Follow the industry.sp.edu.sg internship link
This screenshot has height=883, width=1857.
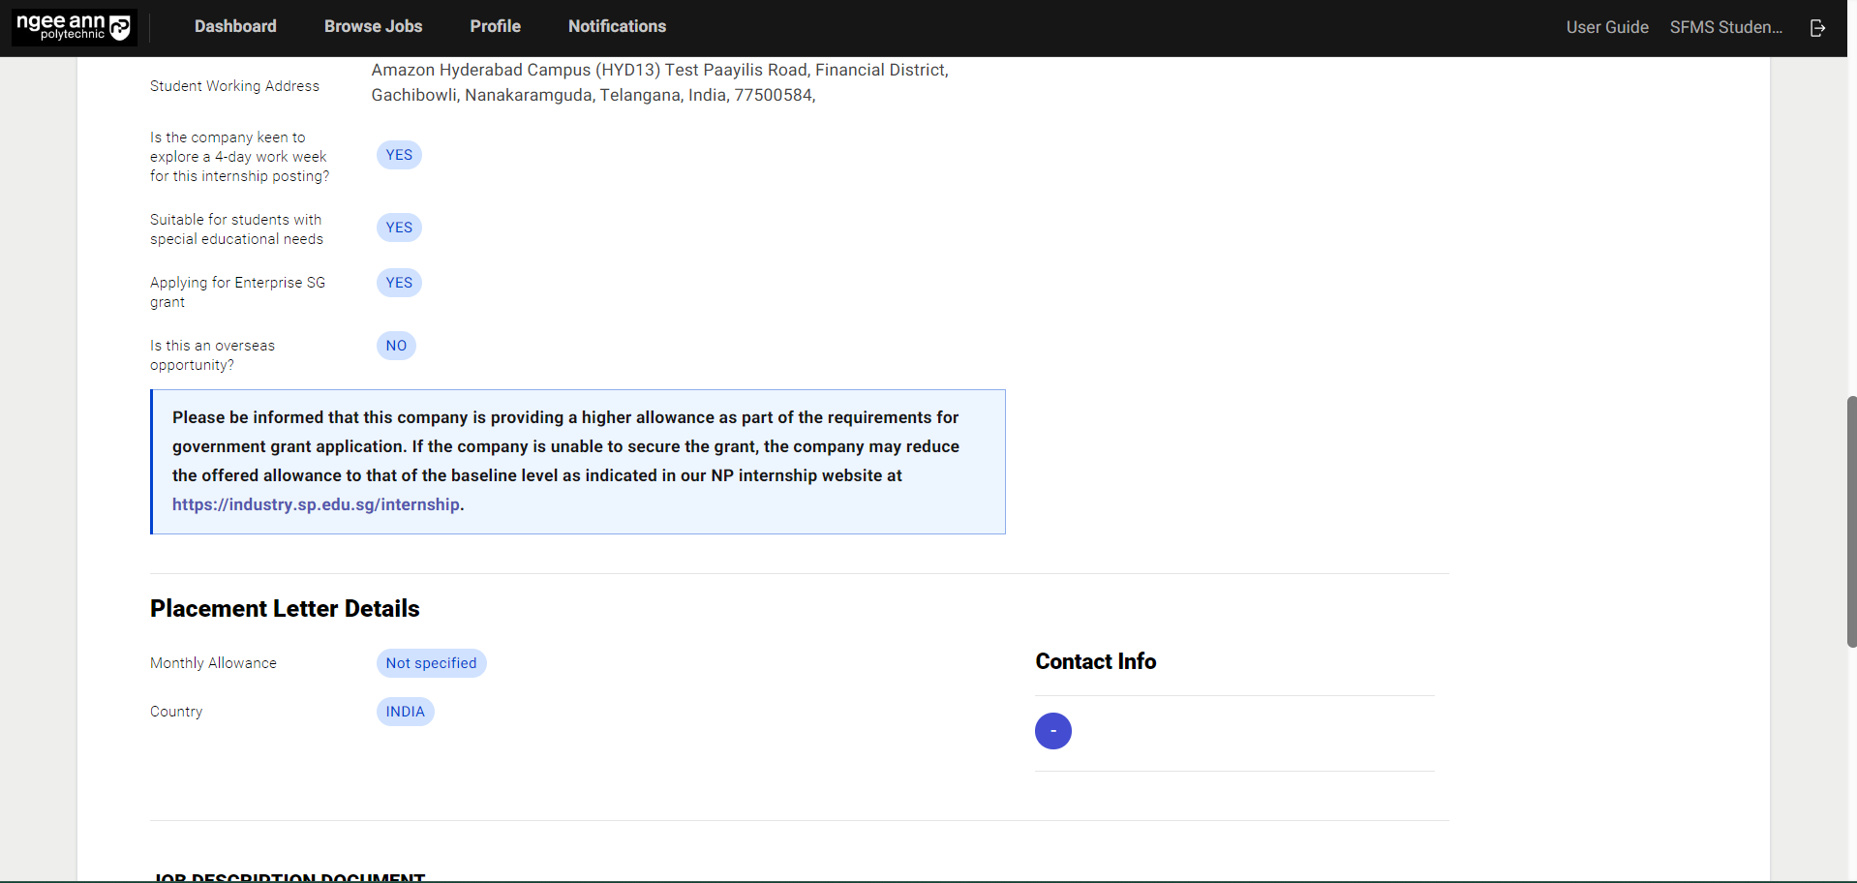tap(316, 504)
